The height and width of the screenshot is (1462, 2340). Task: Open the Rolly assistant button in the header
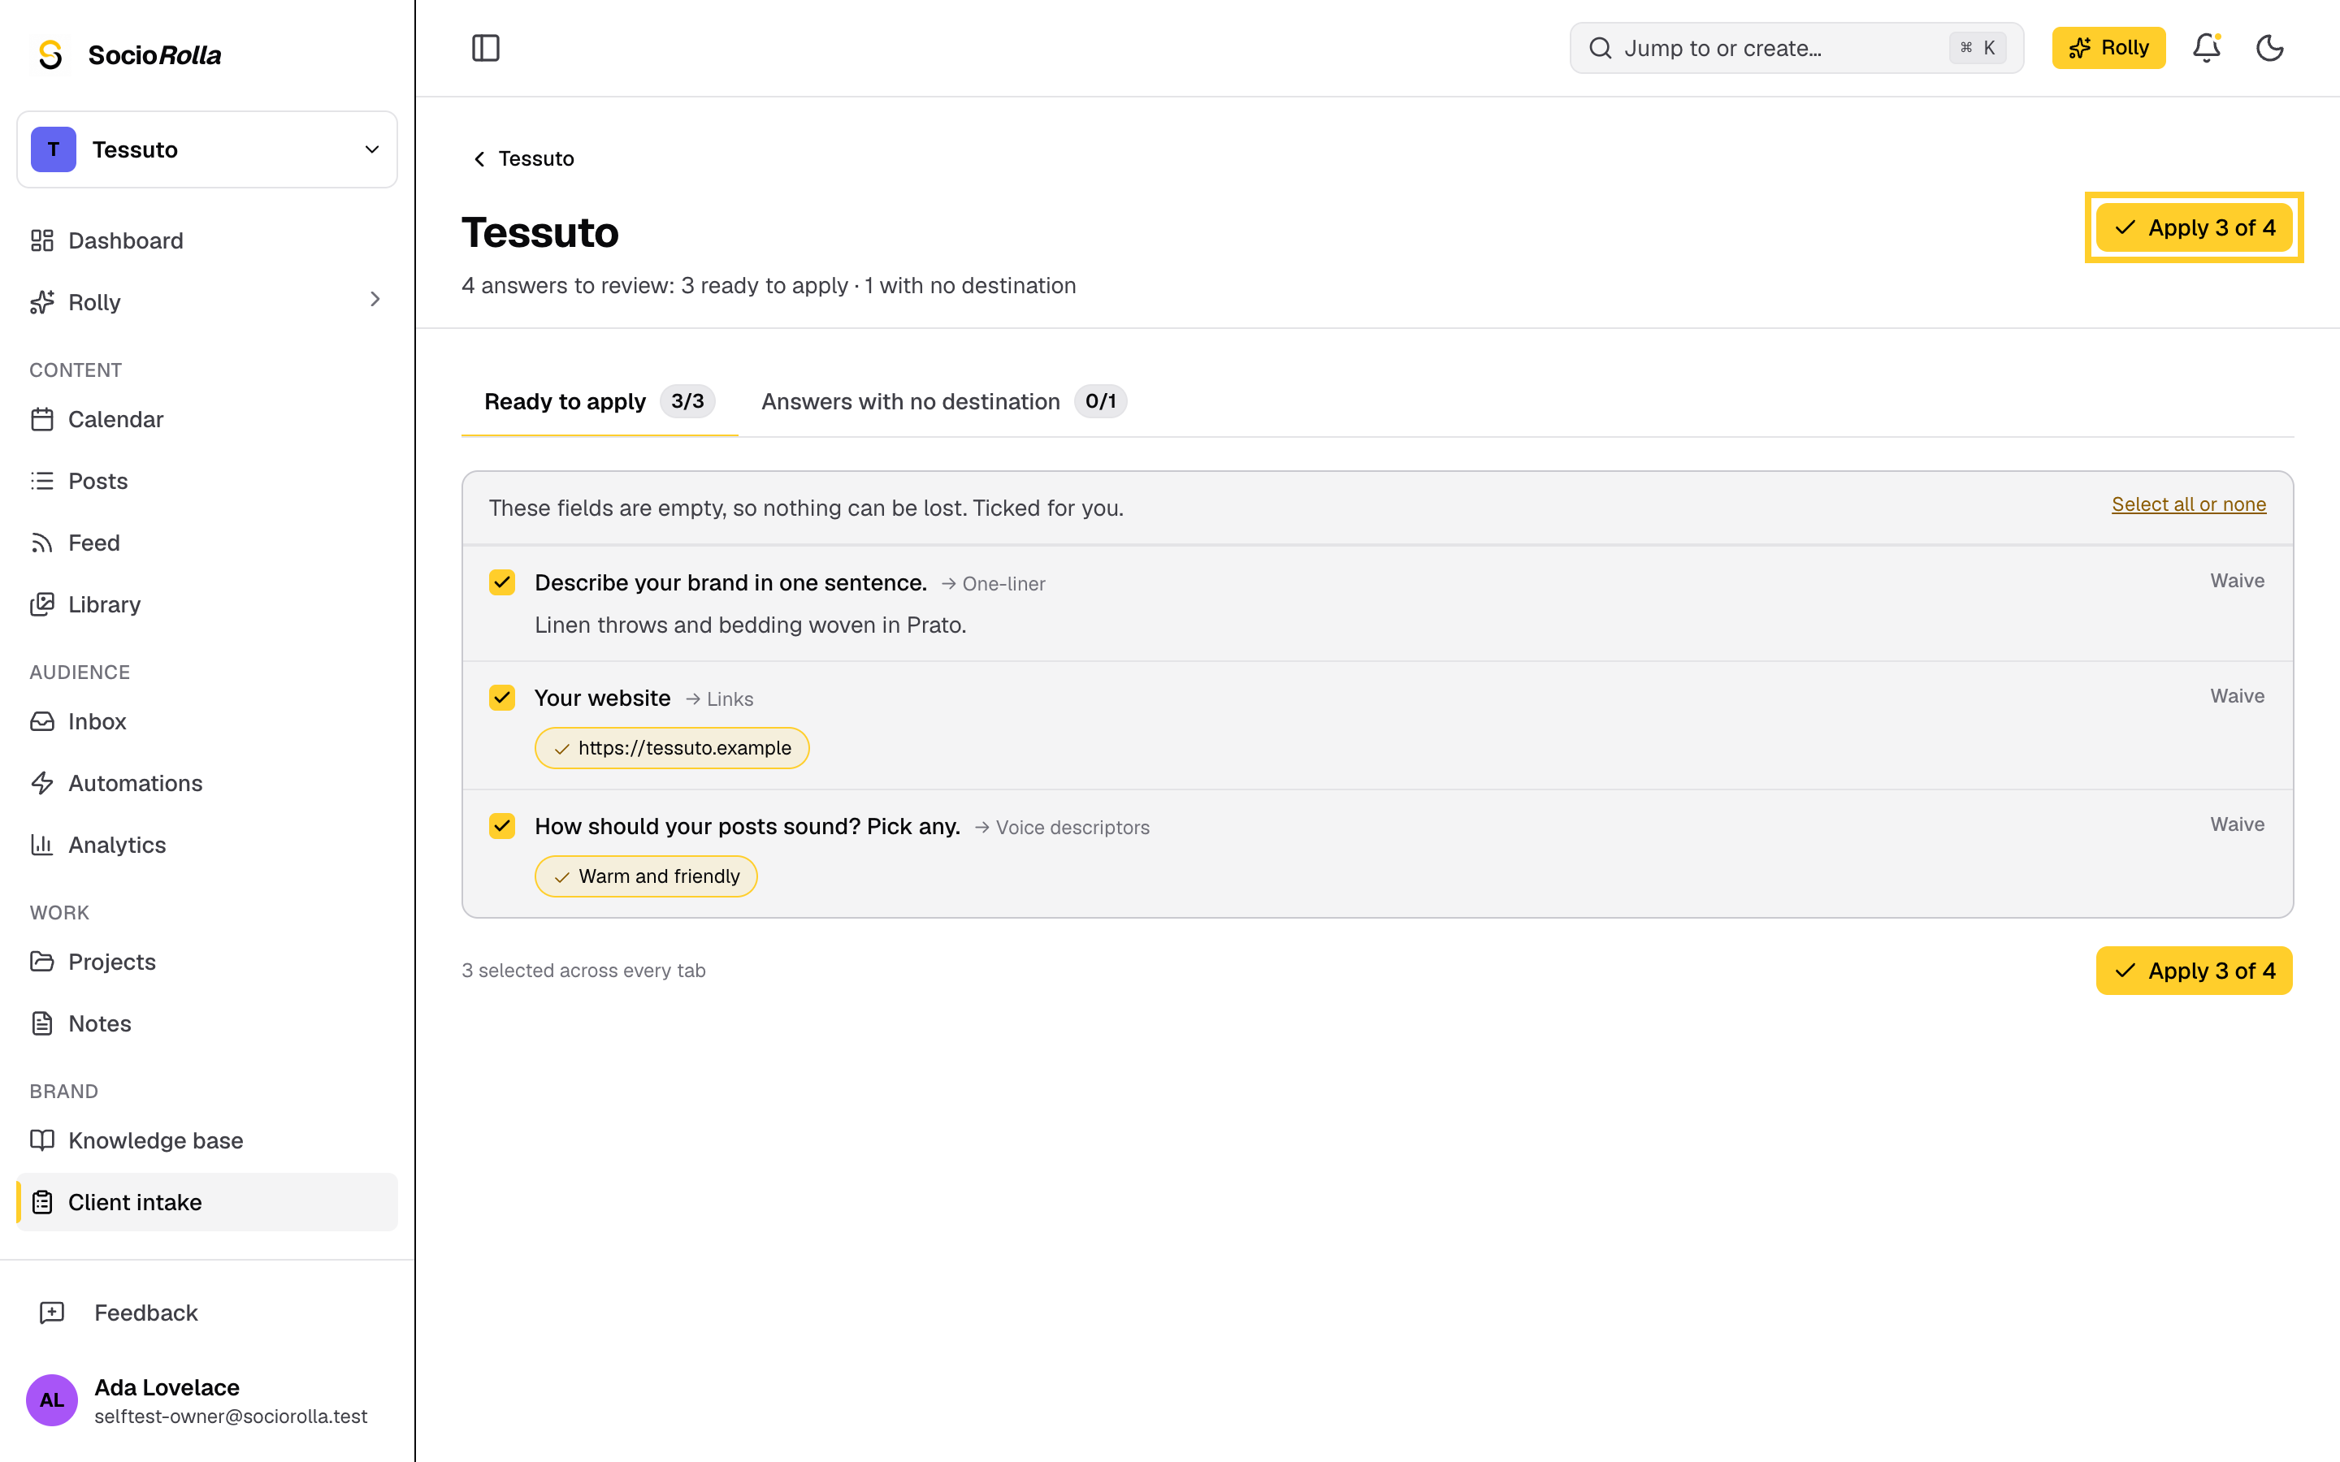point(2108,49)
